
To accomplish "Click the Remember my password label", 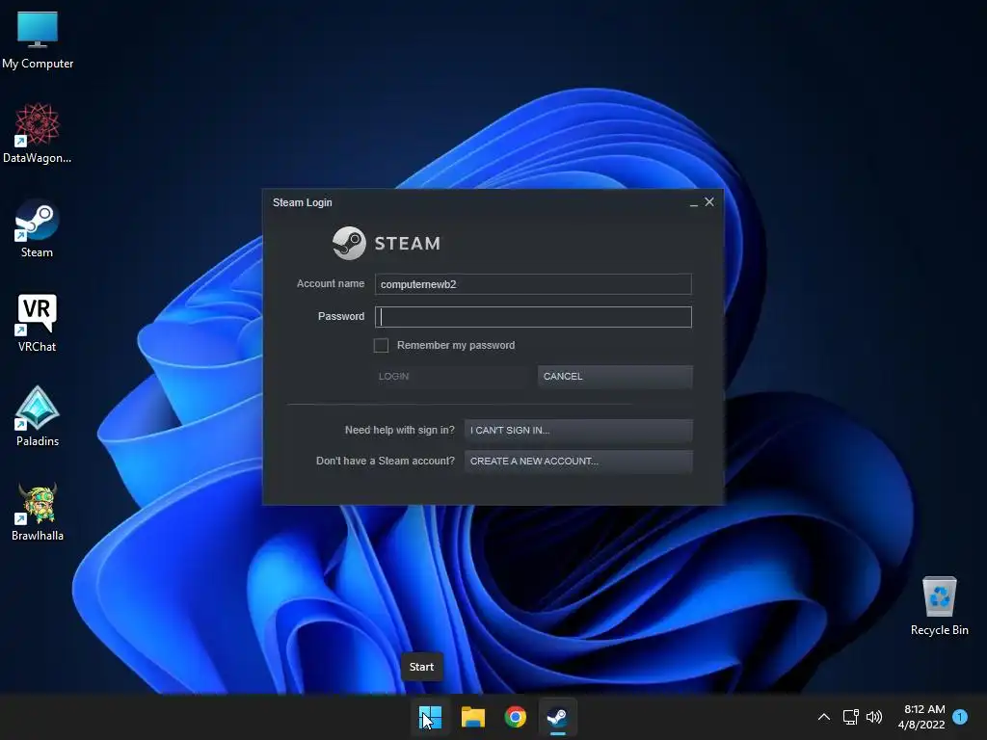I will (x=456, y=346).
